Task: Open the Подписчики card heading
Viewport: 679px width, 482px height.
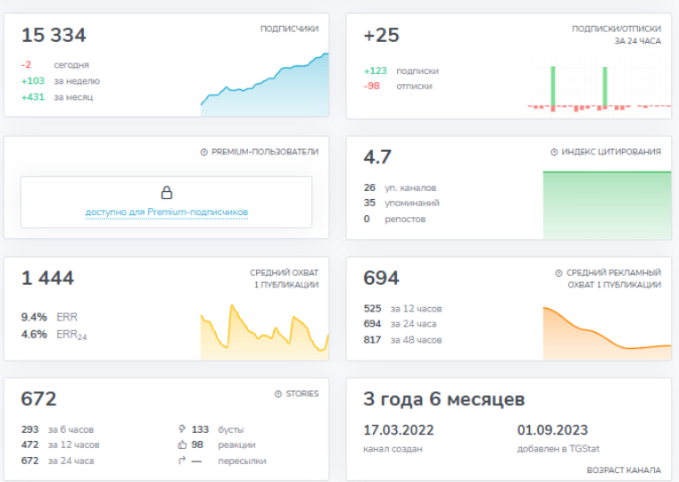Action: pyautogui.click(x=288, y=29)
